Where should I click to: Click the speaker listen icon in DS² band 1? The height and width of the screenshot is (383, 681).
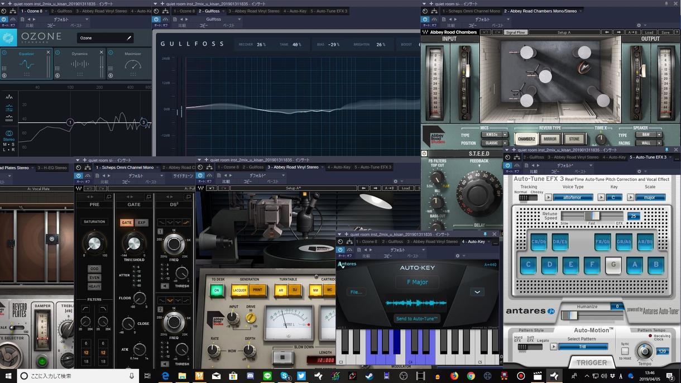(165, 286)
